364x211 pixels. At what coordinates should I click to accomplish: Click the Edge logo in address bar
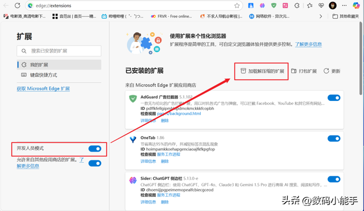tap(30, 6)
